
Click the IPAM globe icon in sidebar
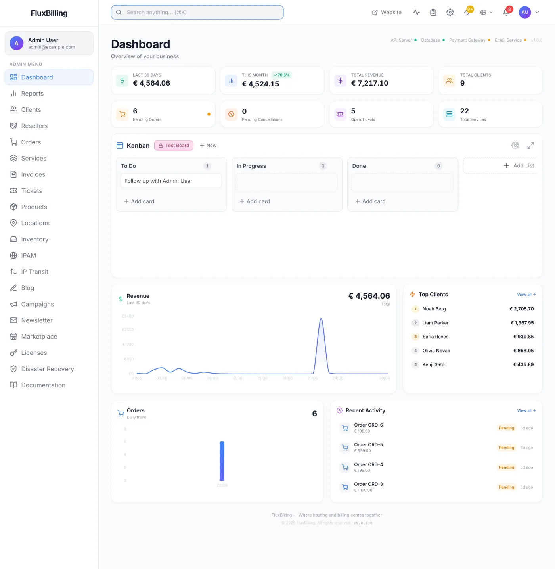13,255
